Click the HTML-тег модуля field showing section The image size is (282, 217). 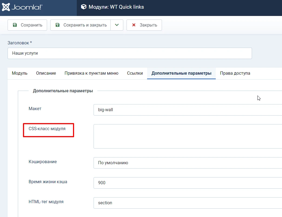click(x=188, y=203)
